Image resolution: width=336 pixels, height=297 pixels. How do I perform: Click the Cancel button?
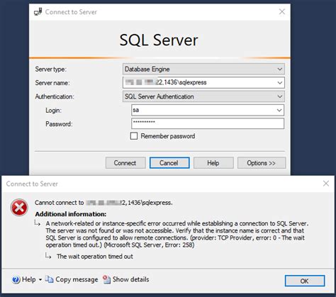169,163
